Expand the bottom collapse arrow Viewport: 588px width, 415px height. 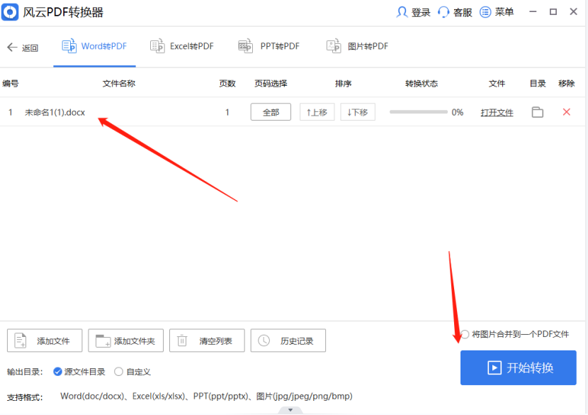pyautogui.click(x=290, y=410)
